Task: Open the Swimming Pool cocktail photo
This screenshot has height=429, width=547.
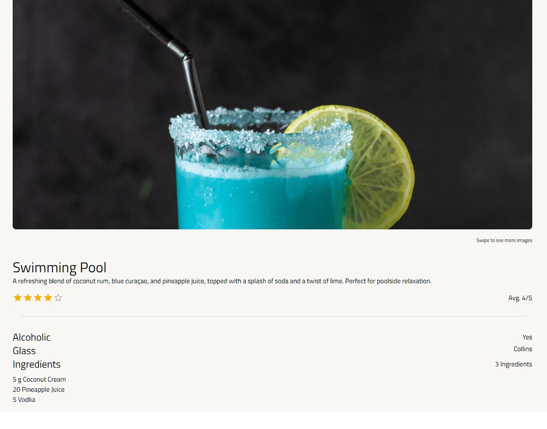Action: click(272, 114)
